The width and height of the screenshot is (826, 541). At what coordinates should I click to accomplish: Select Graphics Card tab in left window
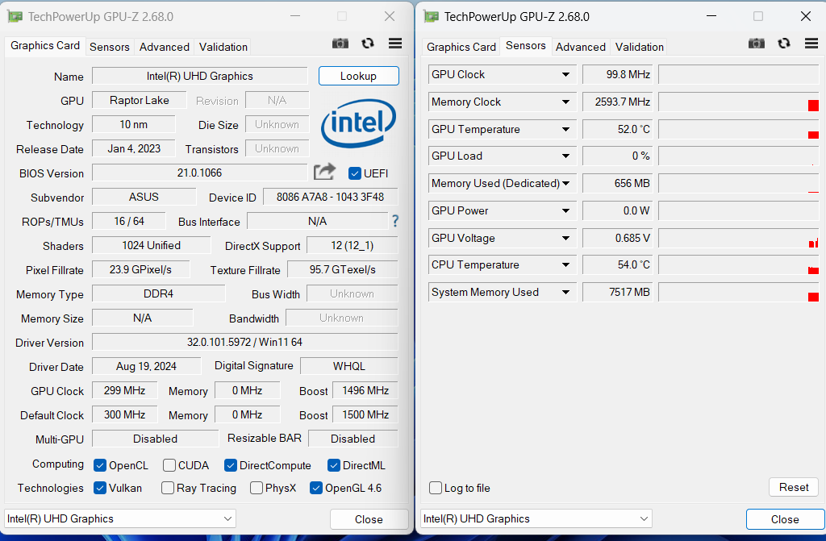click(x=45, y=46)
